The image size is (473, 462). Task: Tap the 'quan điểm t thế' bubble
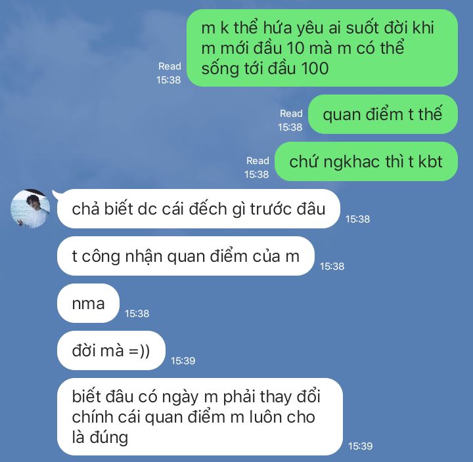[383, 114]
